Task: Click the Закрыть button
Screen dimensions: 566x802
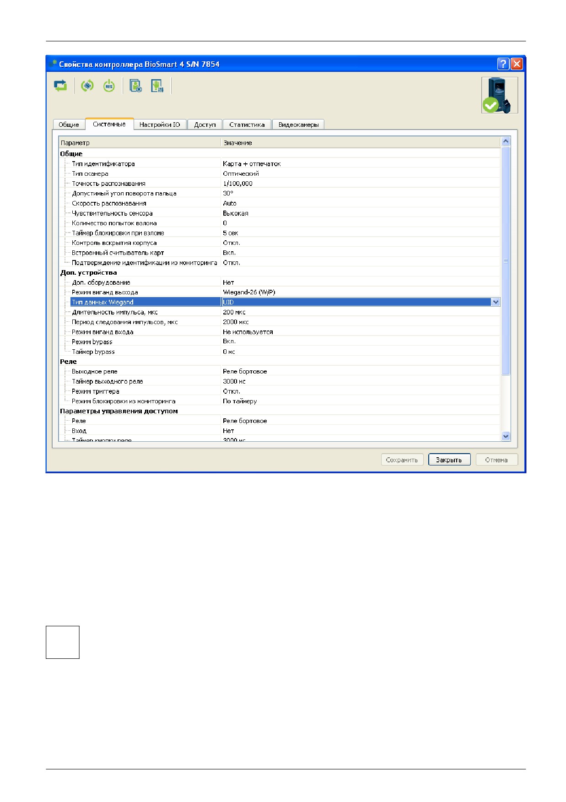Action: (x=449, y=460)
